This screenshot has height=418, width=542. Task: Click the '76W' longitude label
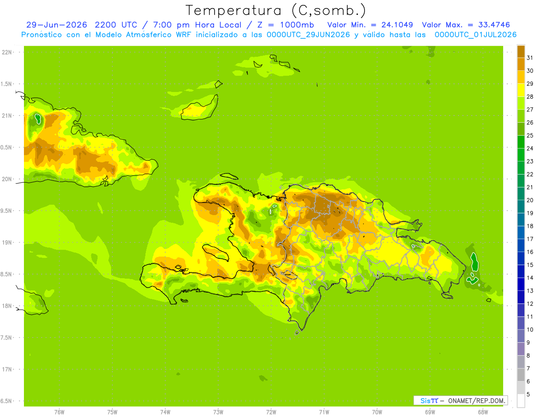click(x=59, y=412)
